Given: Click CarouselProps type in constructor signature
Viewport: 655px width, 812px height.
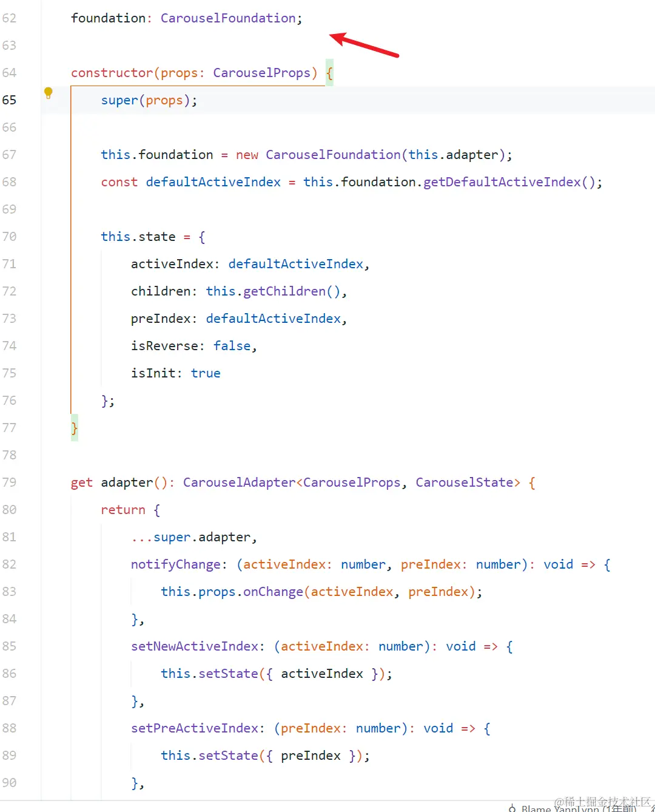Looking at the screenshot, I should tap(262, 73).
